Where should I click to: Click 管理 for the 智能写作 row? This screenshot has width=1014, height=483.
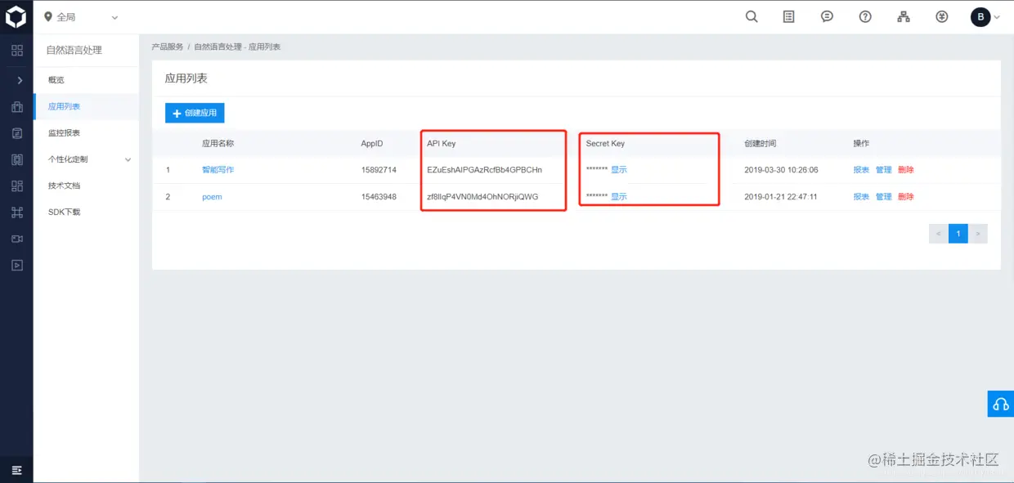click(884, 170)
